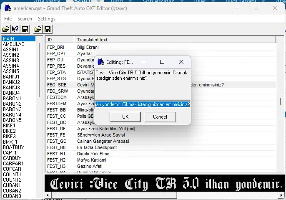Click 'Diablo Yok Etme' text cell
The image size is (286, 200).
[93, 154]
